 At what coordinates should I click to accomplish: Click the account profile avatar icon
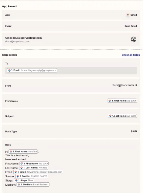pyautogui.click(x=134, y=39)
